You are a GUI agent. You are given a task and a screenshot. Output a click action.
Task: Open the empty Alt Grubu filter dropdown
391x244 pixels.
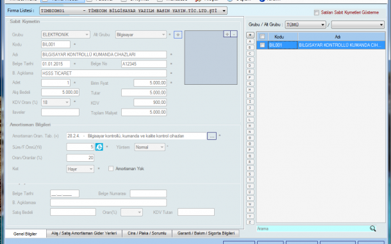pos(358,25)
